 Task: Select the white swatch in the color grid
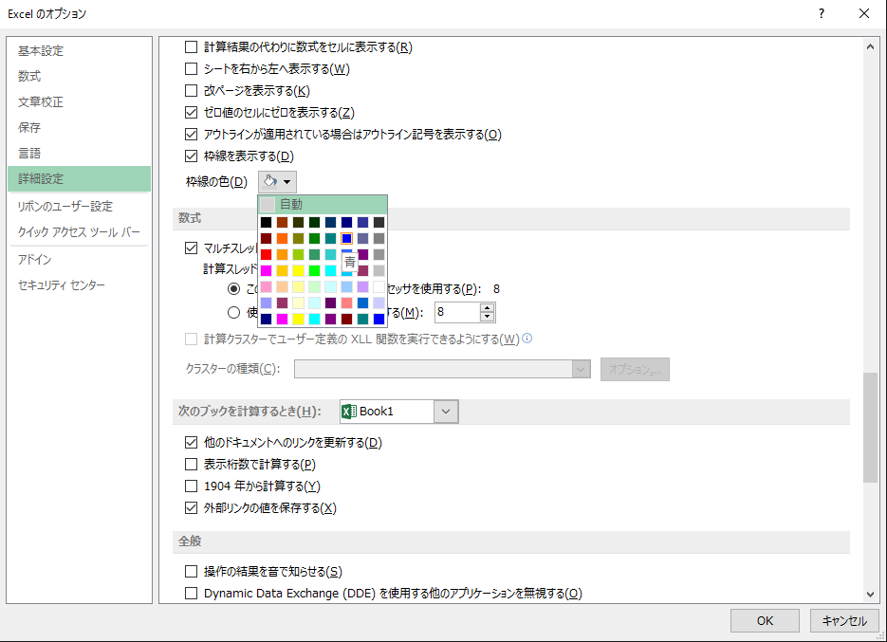tap(379, 286)
